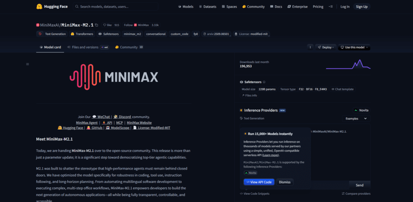The image size is (413, 202).
Task: Dismiss the Inference Providers popup
Action: click(285, 182)
